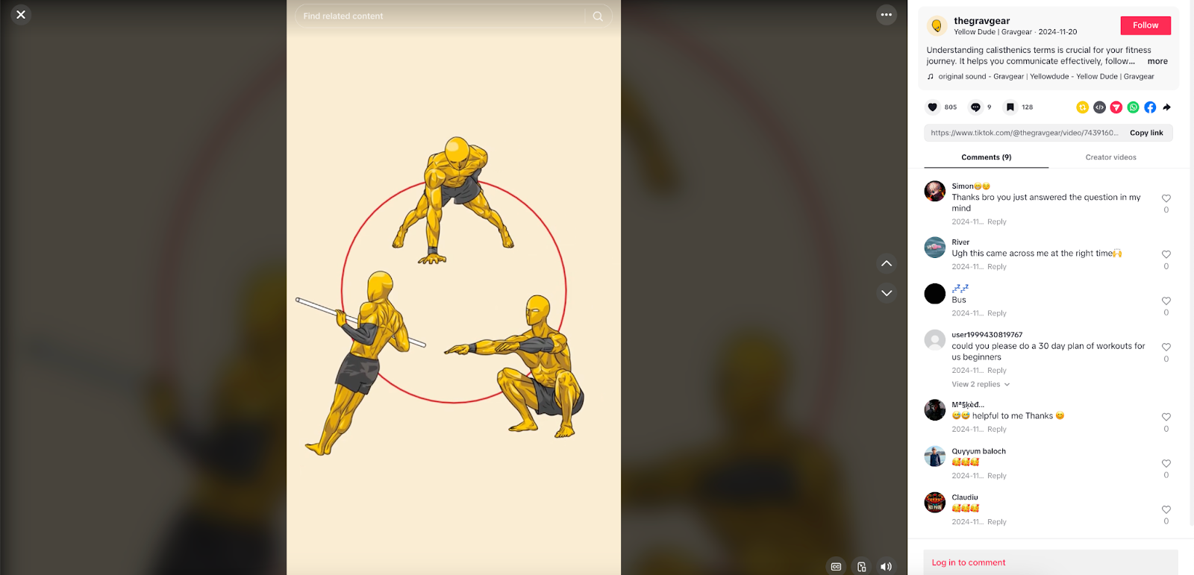Share the video to WhatsApp
The height and width of the screenshot is (575, 1194).
pyautogui.click(x=1133, y=107)
